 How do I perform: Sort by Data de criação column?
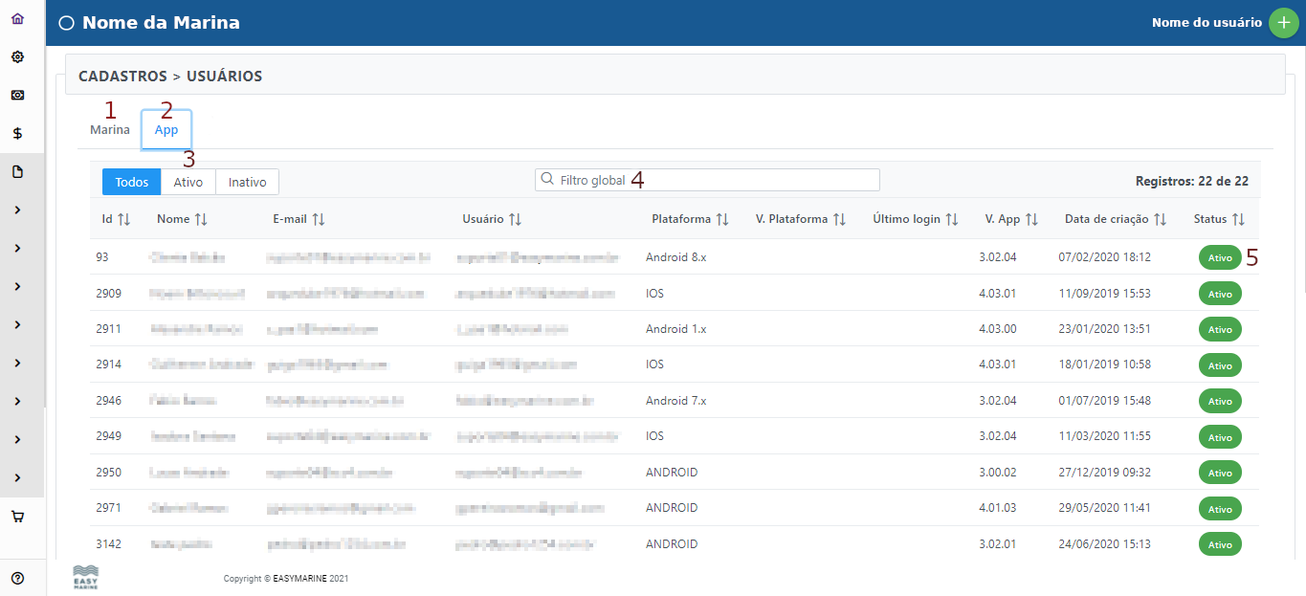click(x=1160, y=219)
